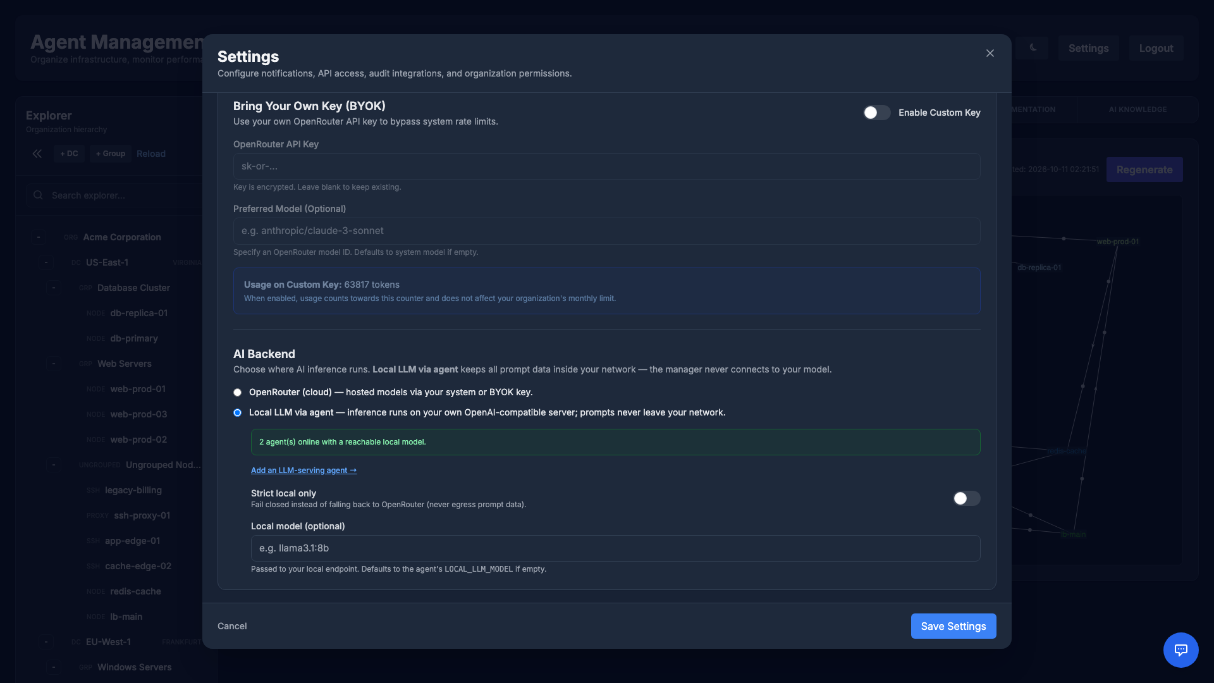The width and height of the screenshot is (1214, 683).
Task: Click the search magnifier icon in Explorer
Action: coord(39,195)
